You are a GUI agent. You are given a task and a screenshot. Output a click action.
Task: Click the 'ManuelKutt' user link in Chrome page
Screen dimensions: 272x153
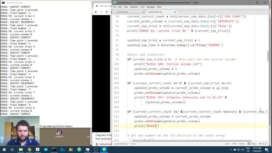pos(105,144)
